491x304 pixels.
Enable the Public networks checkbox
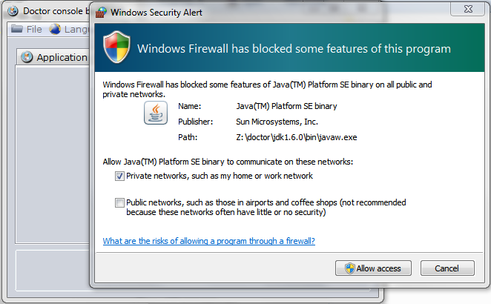coord(119,203)
